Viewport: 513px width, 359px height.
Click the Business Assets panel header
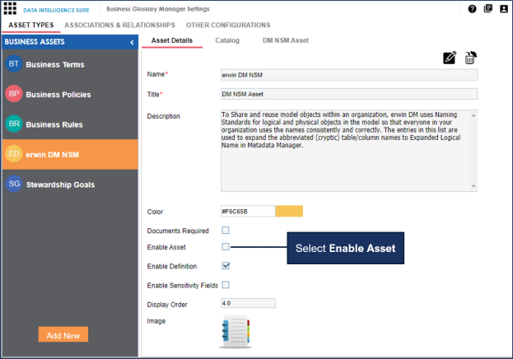click(x=70, y=42)
